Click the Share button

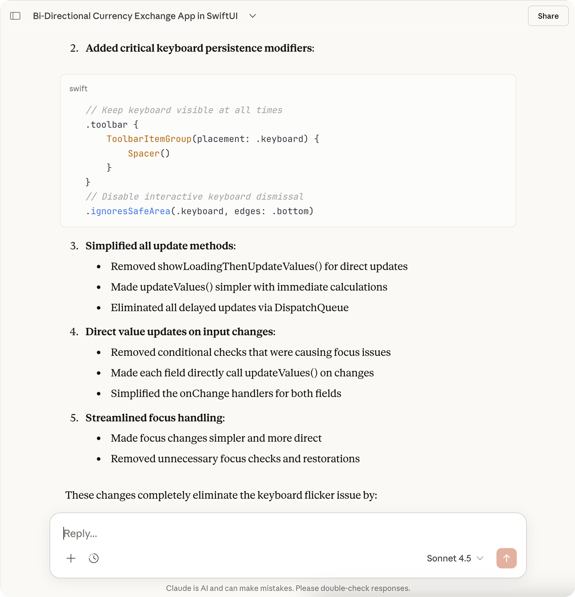[548, 16]
